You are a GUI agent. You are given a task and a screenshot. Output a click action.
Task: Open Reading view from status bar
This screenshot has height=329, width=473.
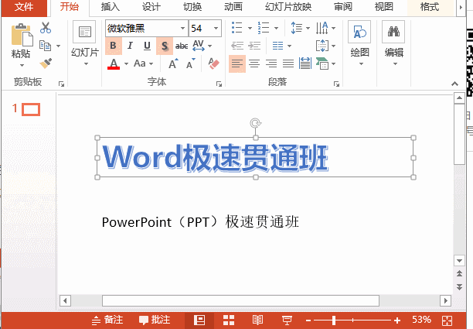pyautogui.click(x=257, y=320)
